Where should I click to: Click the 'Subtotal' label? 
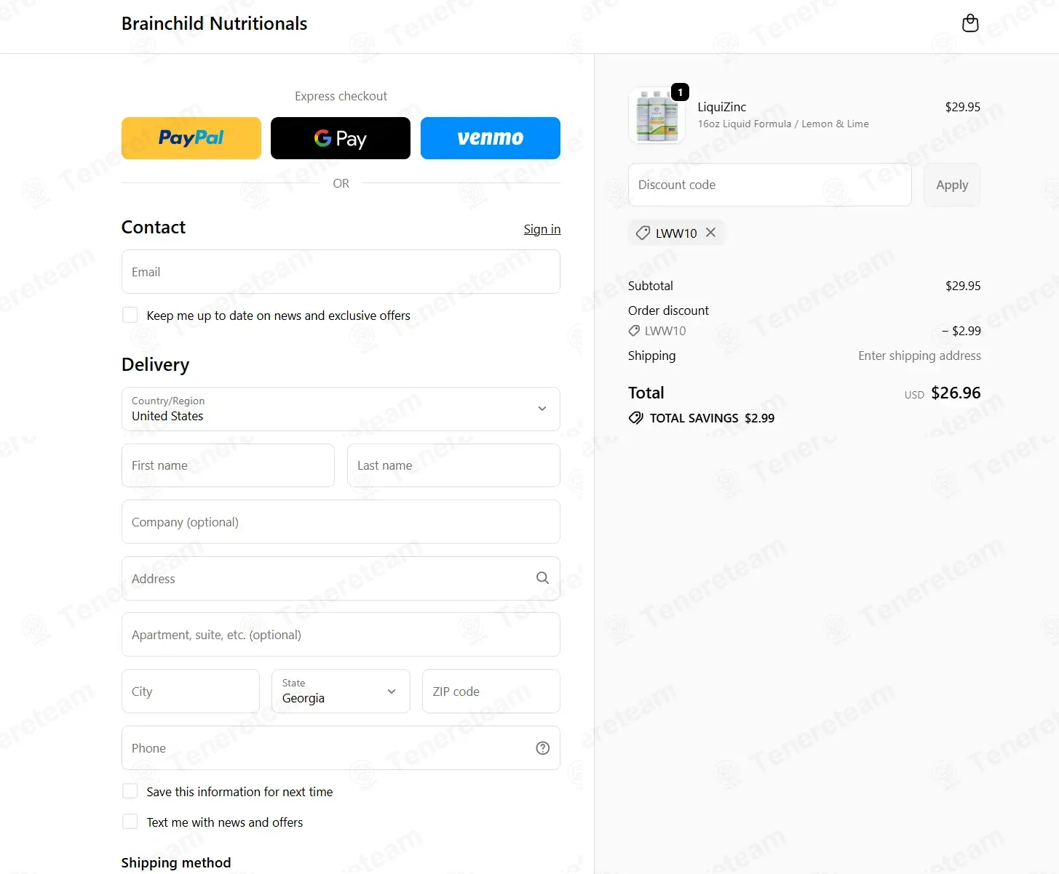[x=651, y=286]
